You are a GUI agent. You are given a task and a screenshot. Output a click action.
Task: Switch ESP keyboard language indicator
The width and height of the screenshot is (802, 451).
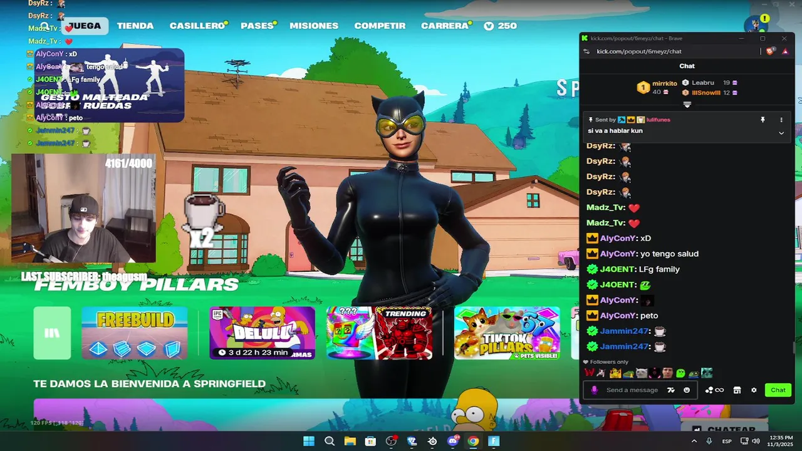pyautogui.click(x=727, y=441)
